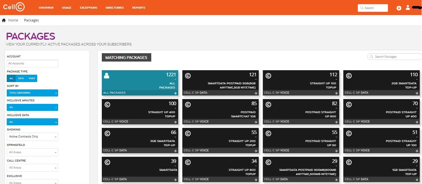Click Cell C icon on Straight Up 100 Topup card

pos(268,76)
